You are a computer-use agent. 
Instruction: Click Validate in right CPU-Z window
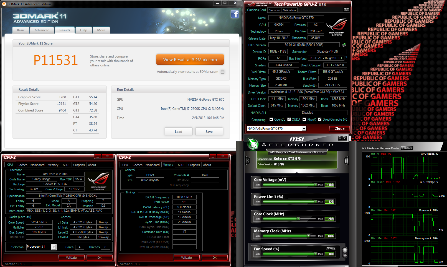pyautogui.click(x=186, y=258)
